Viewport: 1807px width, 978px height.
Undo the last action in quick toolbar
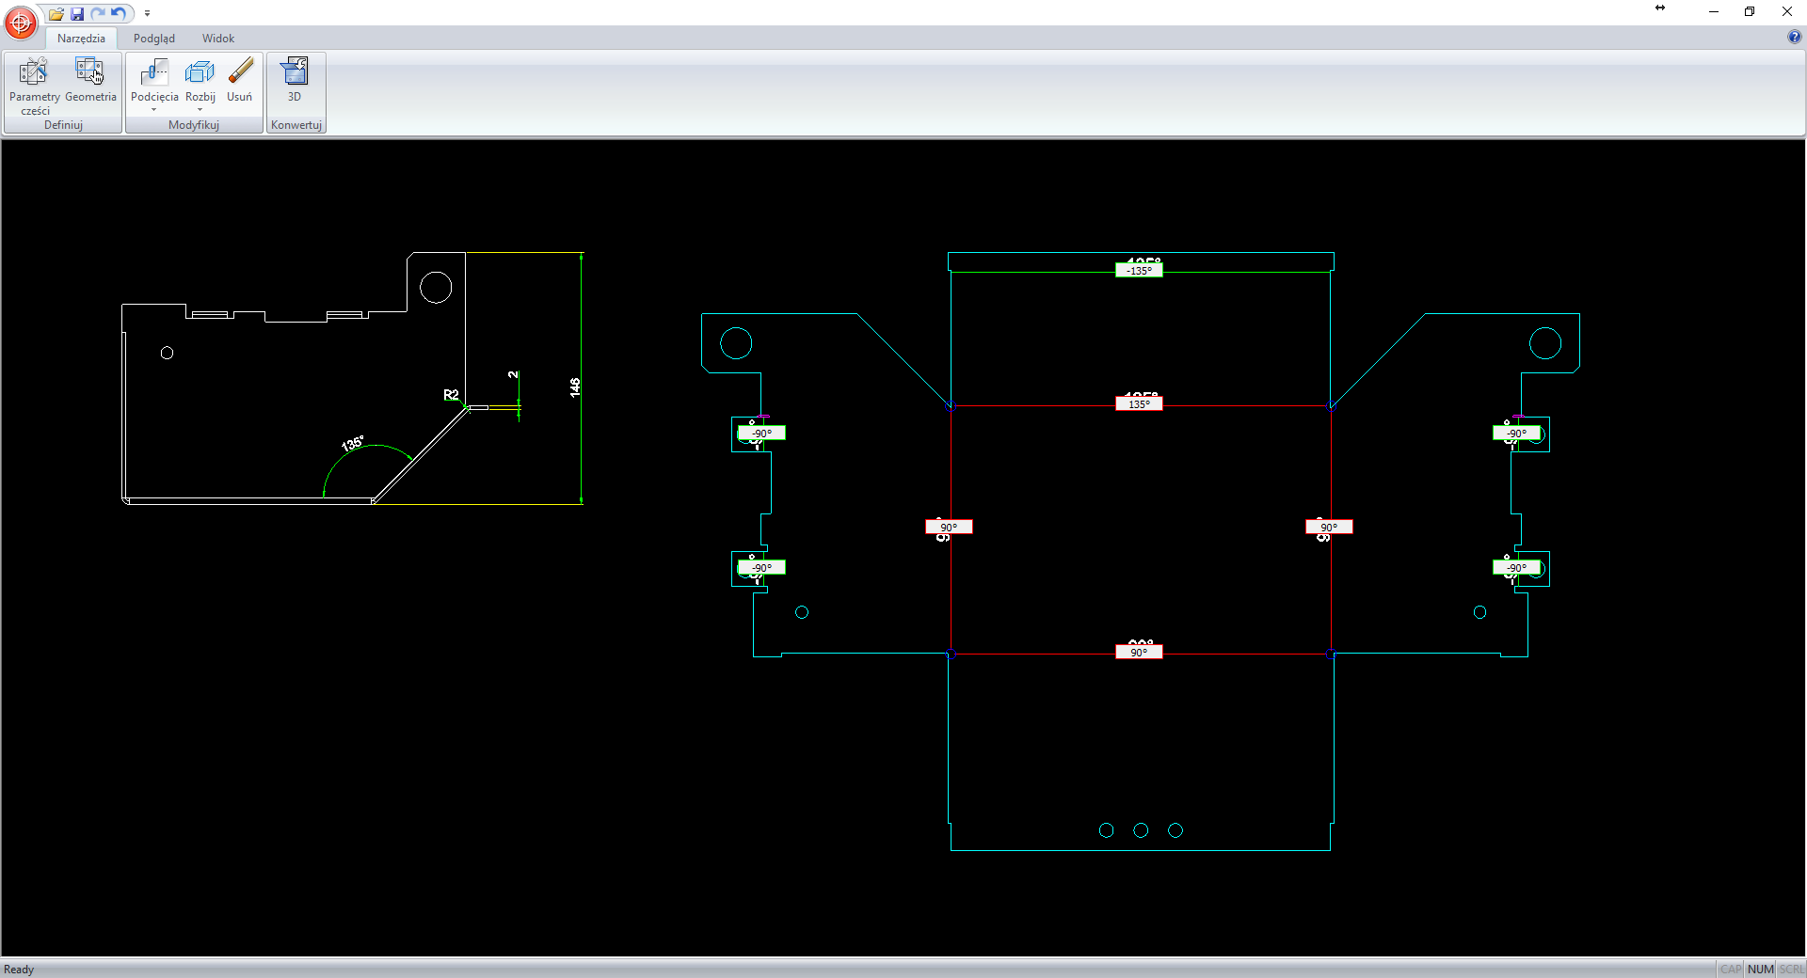pyautogui.click(x=119, y=13)
